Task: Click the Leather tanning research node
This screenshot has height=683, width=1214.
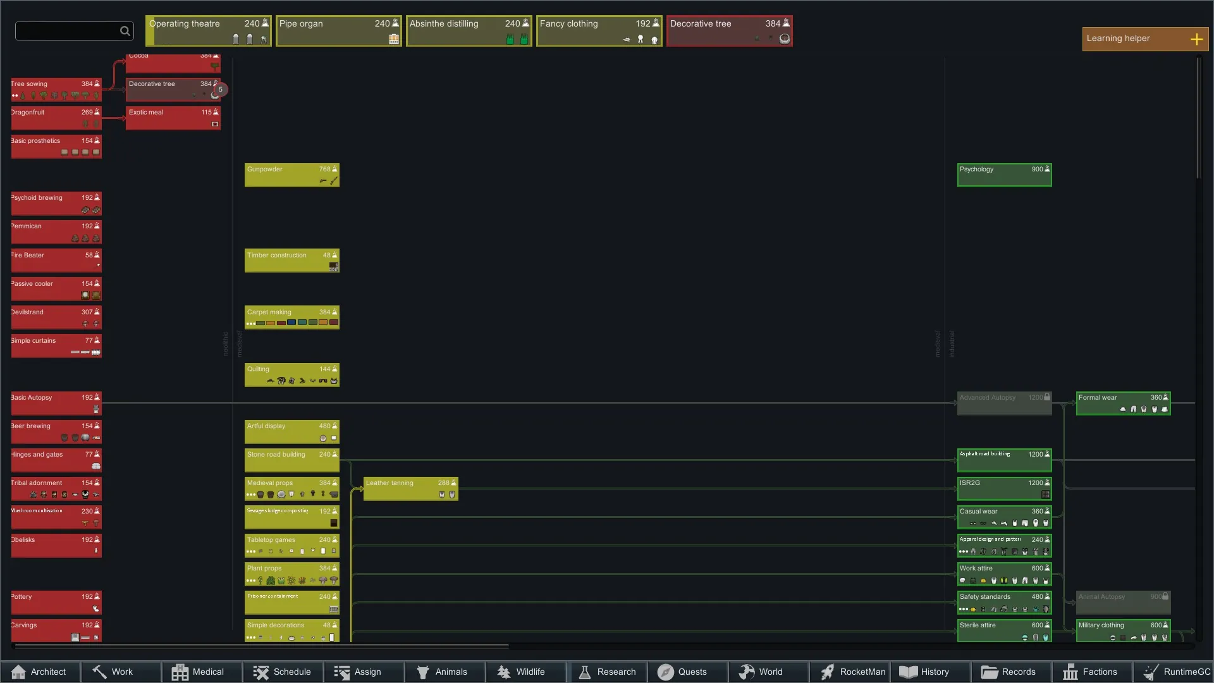Action: 410,488
